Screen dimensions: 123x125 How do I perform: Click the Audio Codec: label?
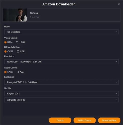click(x=11, y=68)
